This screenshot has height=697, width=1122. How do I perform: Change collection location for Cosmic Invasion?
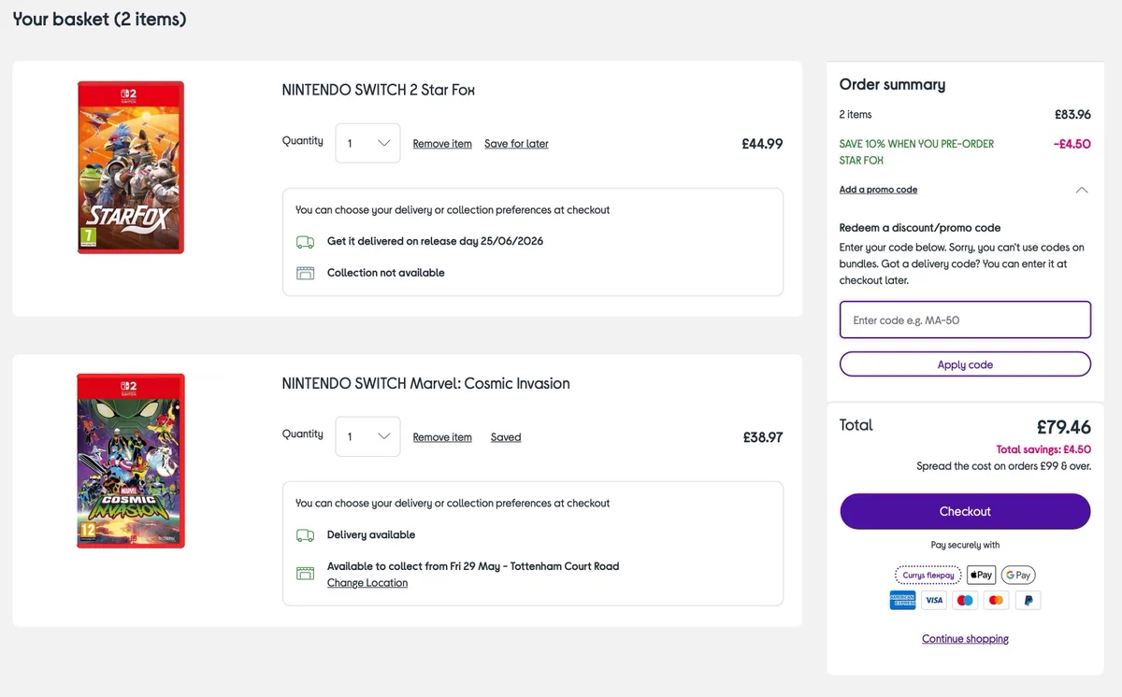367,583
